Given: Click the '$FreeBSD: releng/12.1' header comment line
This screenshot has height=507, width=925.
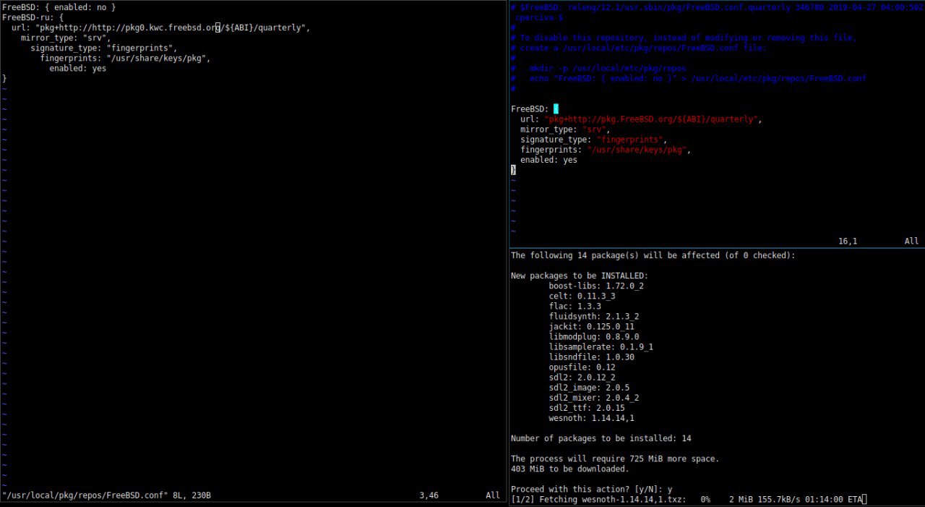Looking at the screenshot, I should (x=718, y=7).
